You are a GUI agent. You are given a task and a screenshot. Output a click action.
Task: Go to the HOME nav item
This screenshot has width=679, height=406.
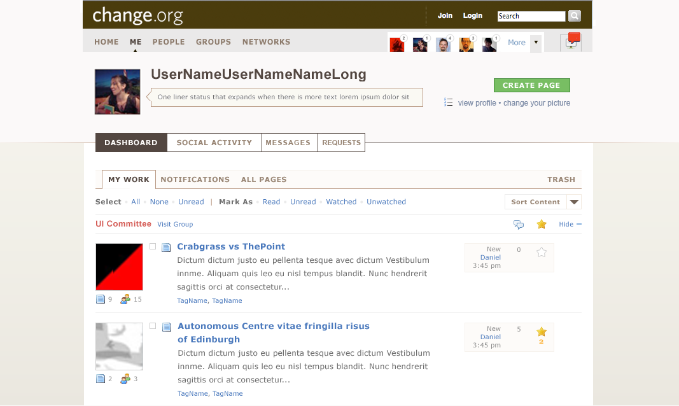[106, 42]
